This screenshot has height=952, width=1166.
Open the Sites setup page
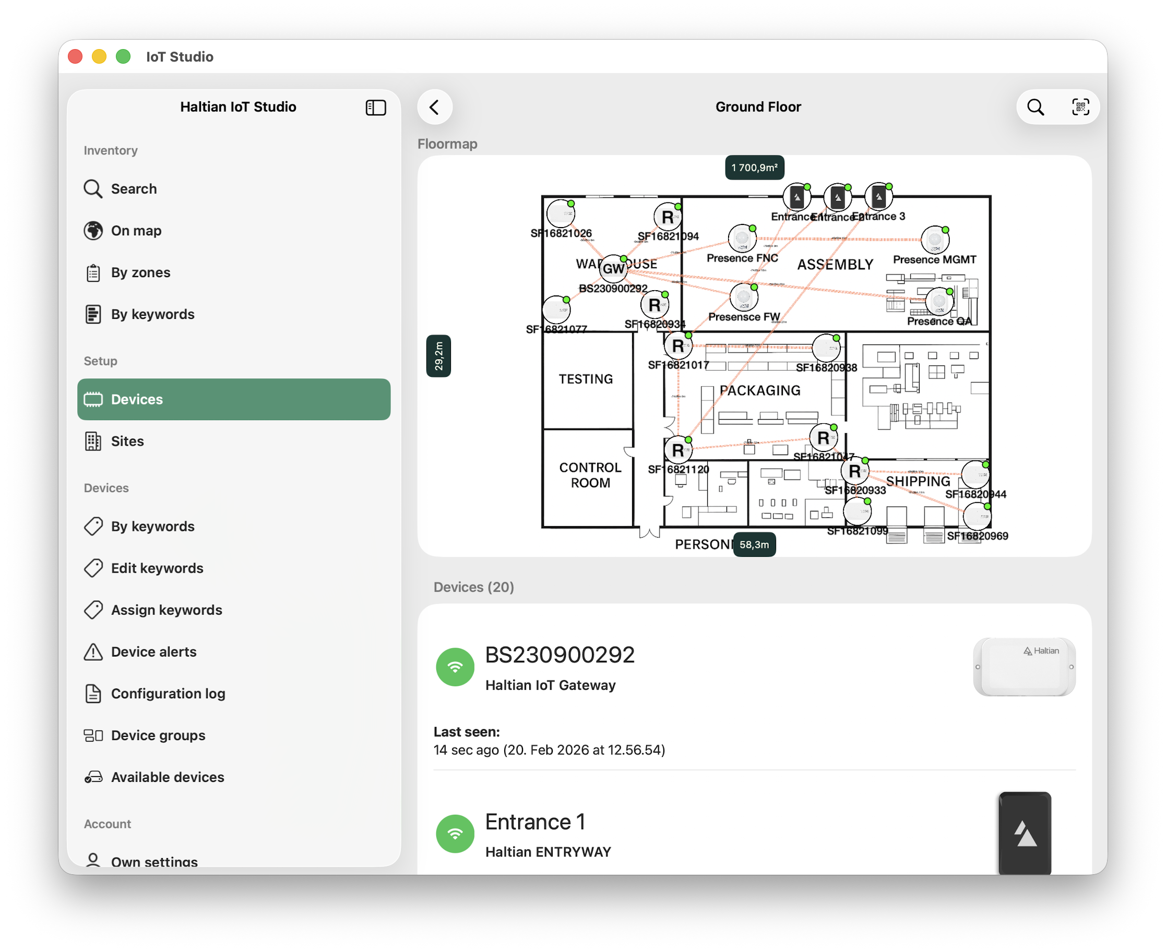[x=127, y=441]
